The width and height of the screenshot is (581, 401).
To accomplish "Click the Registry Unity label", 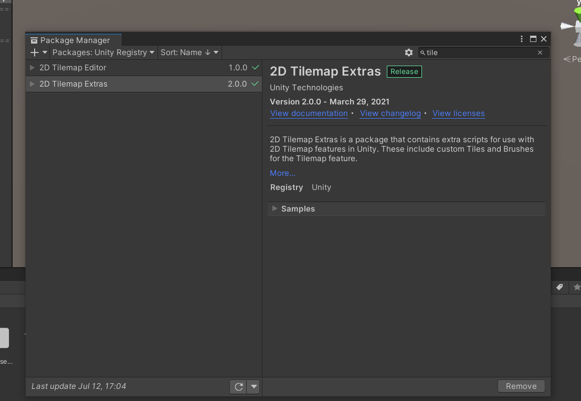I will point(301,187).
